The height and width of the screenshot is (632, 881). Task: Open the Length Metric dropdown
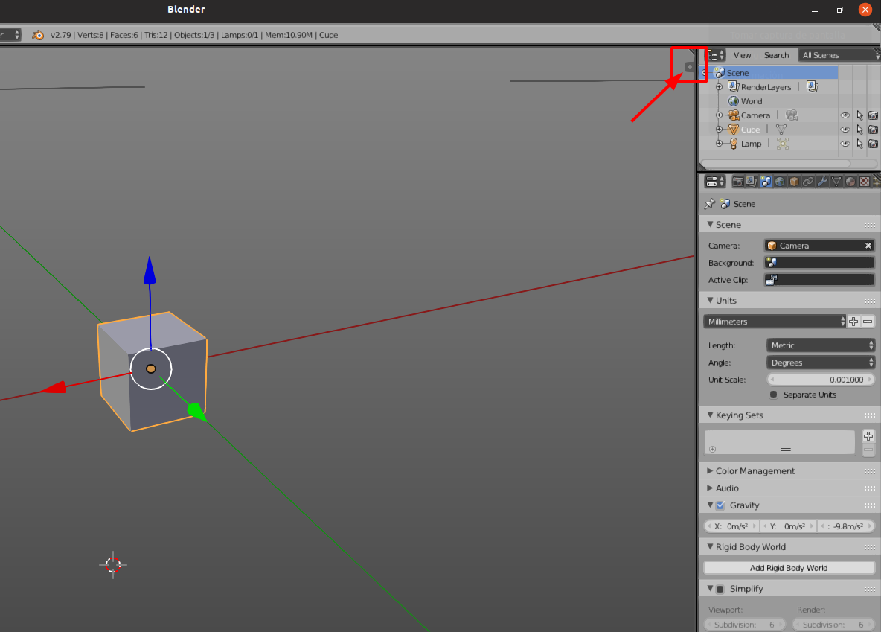821,345
